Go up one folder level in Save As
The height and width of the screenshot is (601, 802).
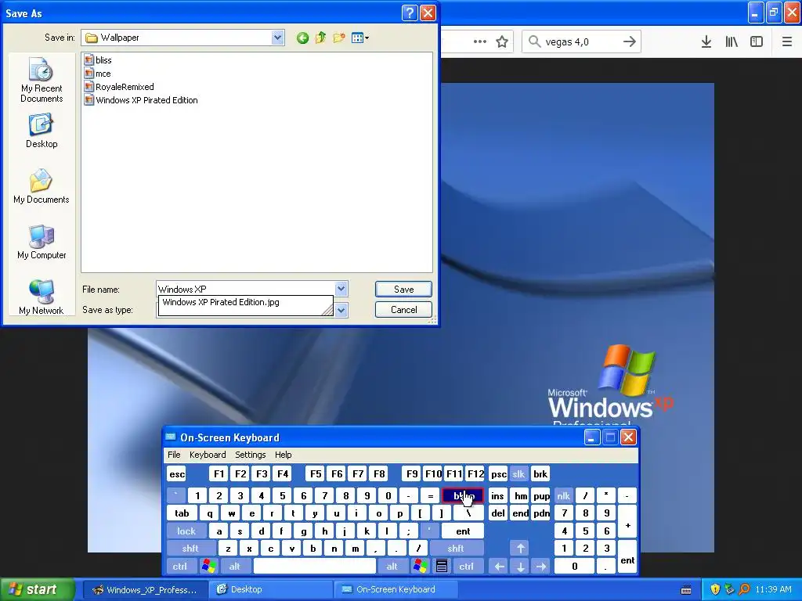tap(320, 38)
